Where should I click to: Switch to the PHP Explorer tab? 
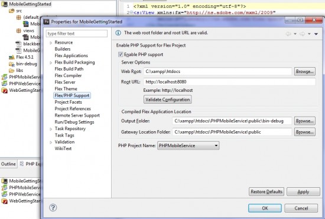(31, 164)
